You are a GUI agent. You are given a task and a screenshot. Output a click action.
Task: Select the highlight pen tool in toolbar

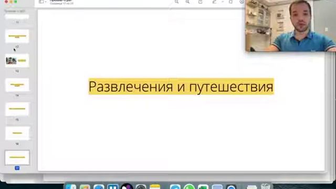point(214,2)
